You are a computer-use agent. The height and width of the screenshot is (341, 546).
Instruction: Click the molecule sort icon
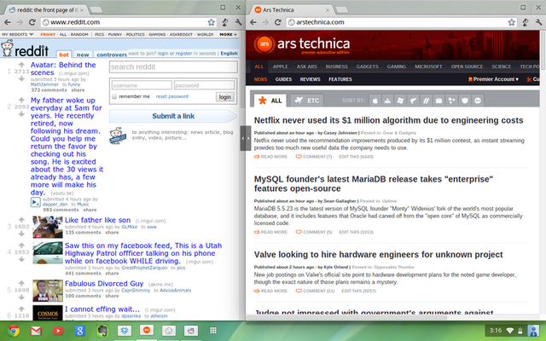451,101
